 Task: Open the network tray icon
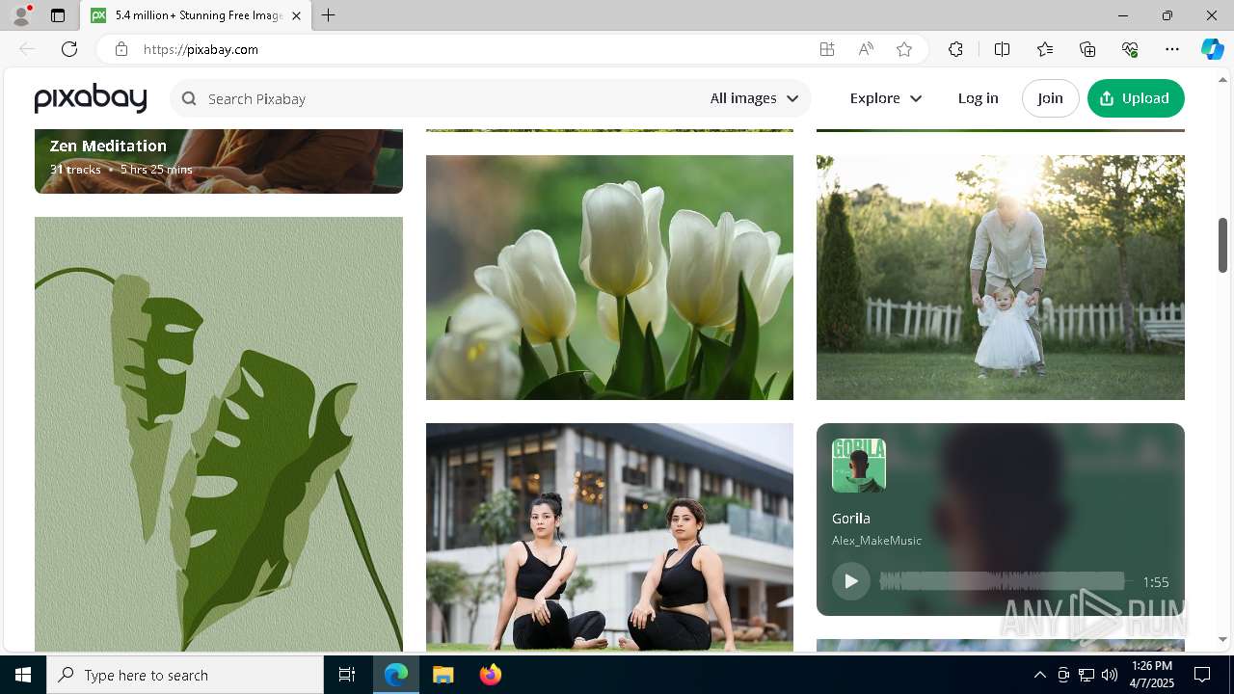pos(1086,675)
